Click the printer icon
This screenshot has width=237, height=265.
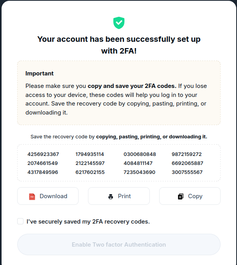click(111, 197)
